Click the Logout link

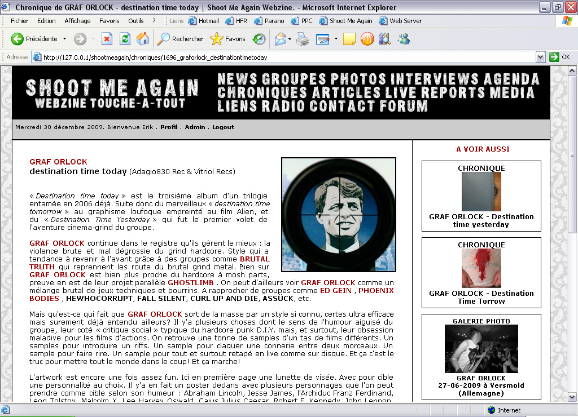tap(223, 127)
